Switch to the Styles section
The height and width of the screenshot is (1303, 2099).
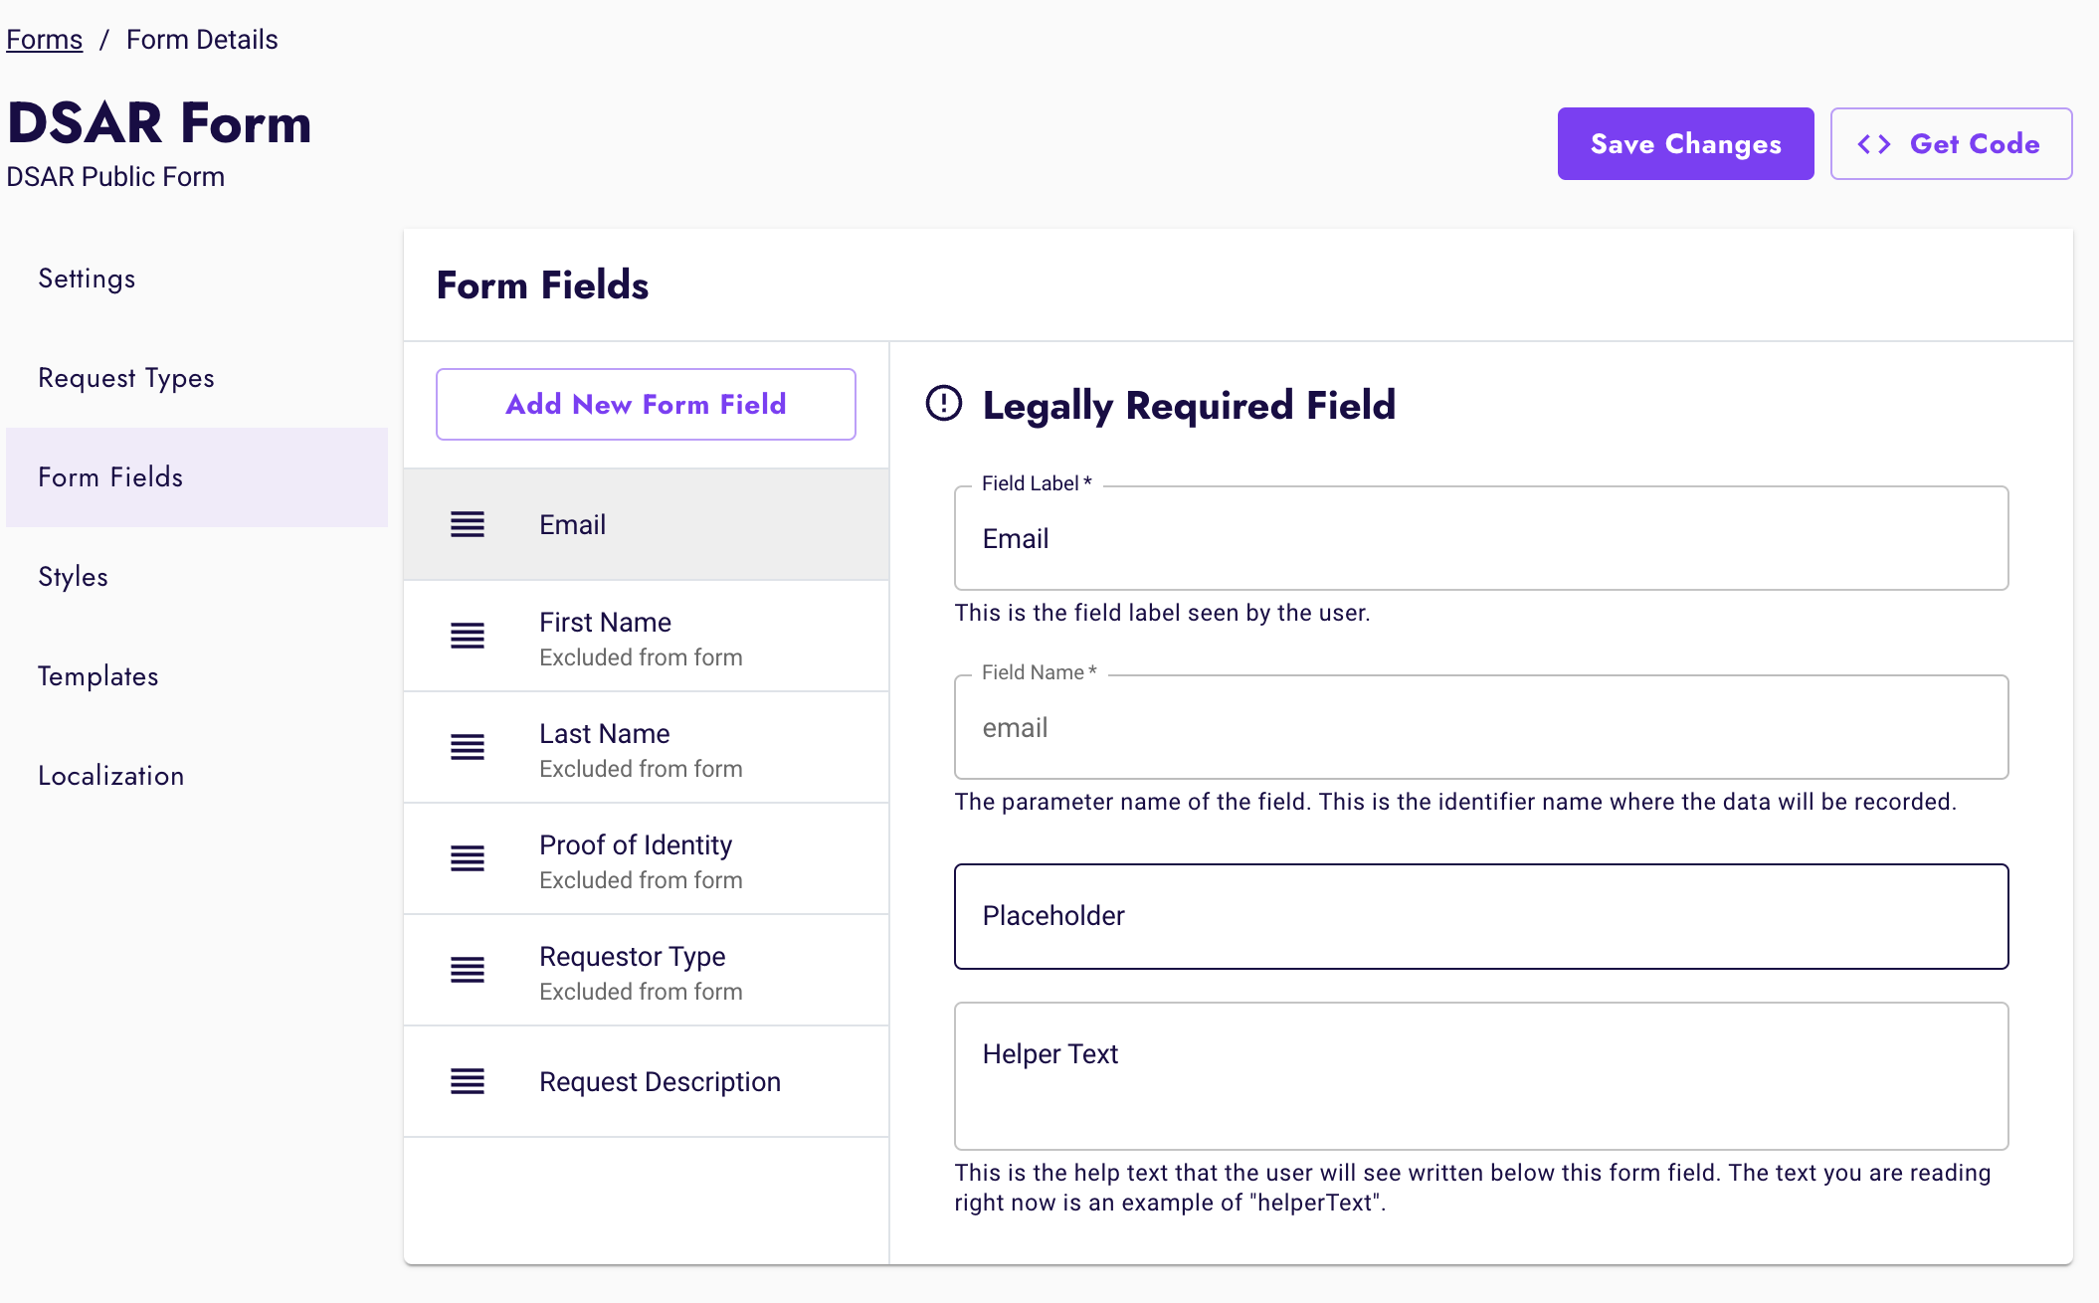point(73,577)
